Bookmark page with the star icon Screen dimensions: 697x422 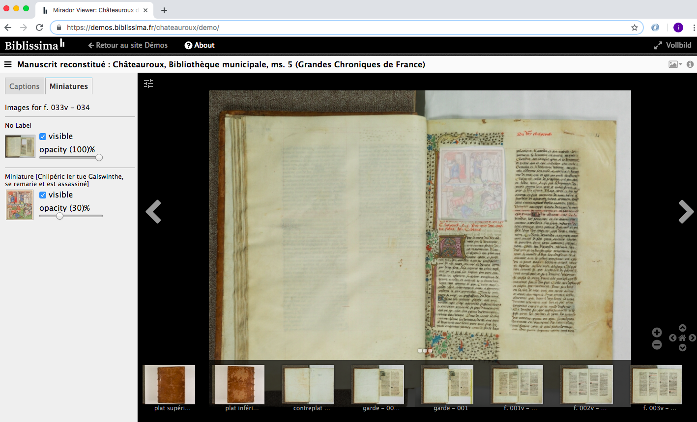(x=635, y=28)
